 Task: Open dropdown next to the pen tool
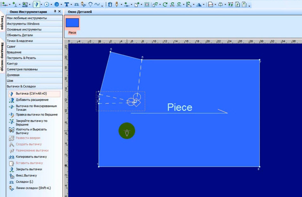(x=121, y=4)
